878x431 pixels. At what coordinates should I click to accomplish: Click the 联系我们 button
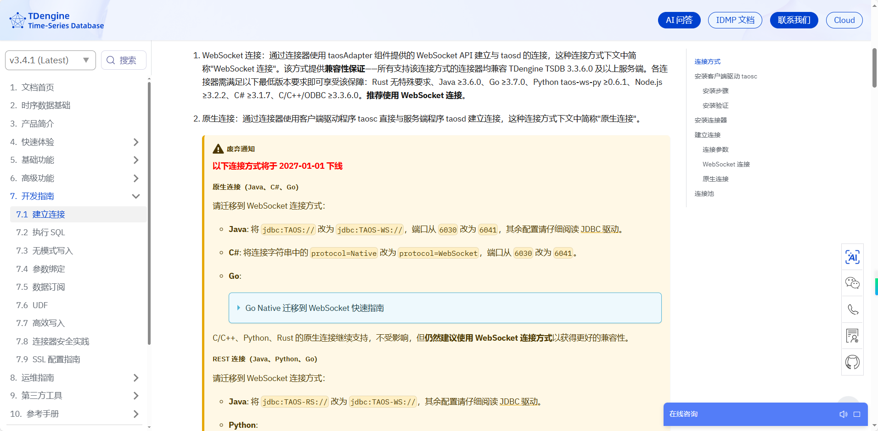coord(794,20)
